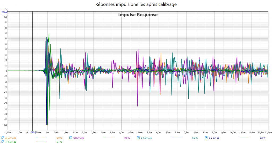The height and width of the screenshot is (144, 272).
Task: Click the 110,0 vertical axis limit field
Action: (4, 12)
